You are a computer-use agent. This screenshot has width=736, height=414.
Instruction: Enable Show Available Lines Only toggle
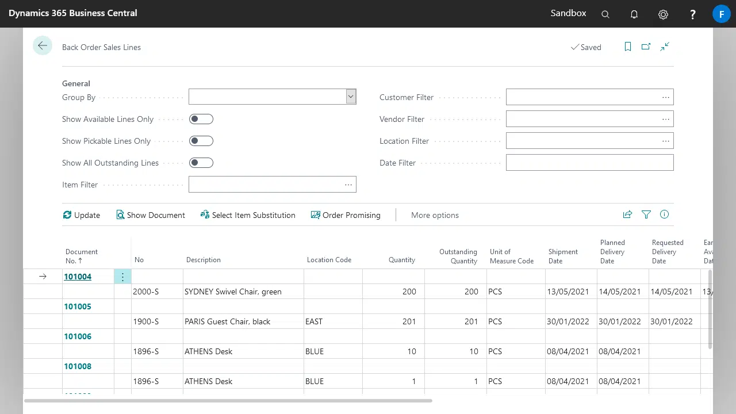201,119
